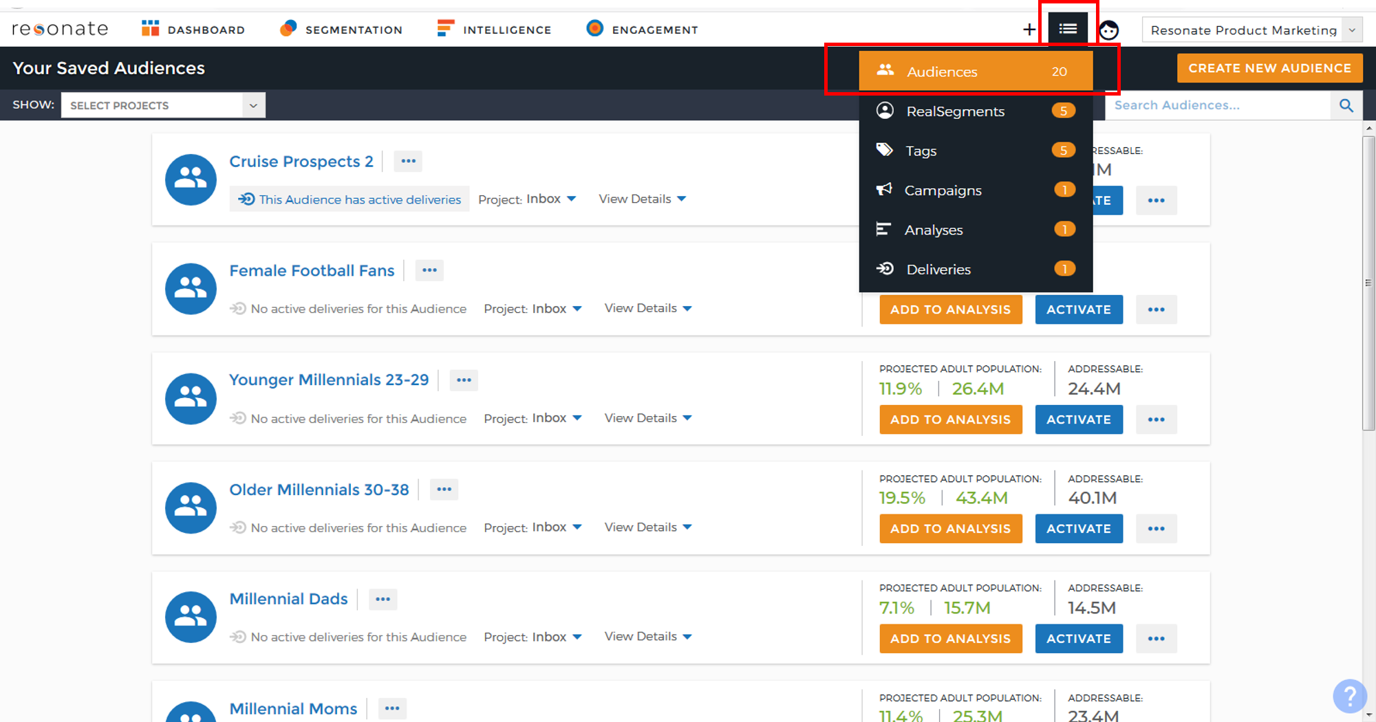The height and width of the screenshot is (722, 1376).
Task: Activate Older Millennials 30-38 audience
Action: 1079,529
